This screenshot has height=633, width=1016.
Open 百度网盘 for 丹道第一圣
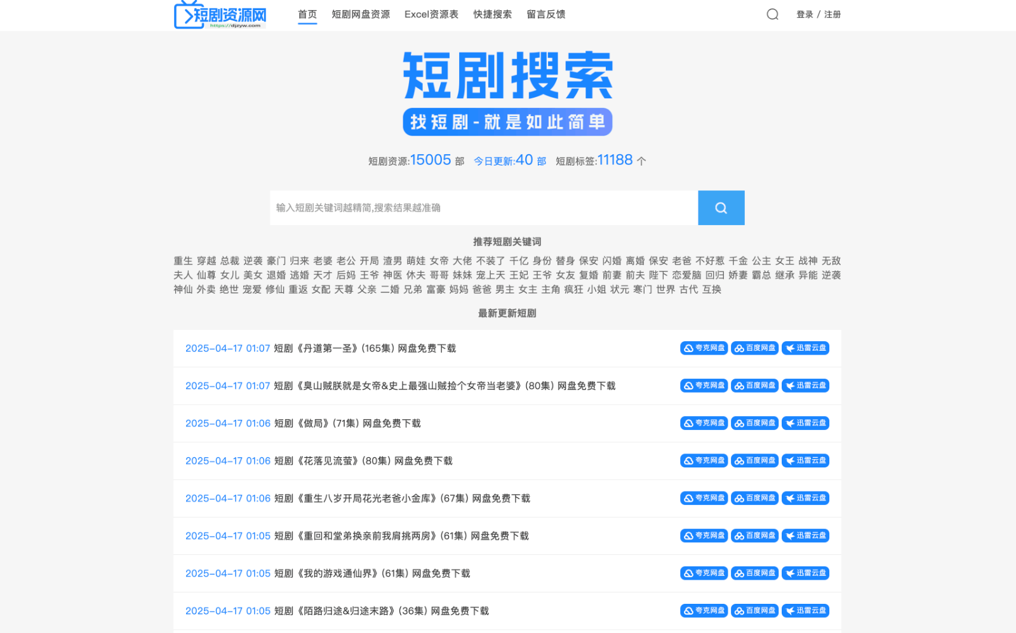(754, 348)
